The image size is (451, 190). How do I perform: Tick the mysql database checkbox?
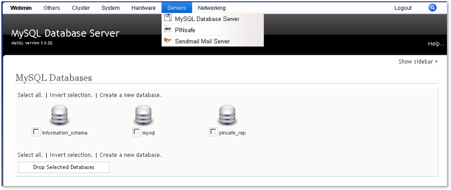(x=137, y=132)
